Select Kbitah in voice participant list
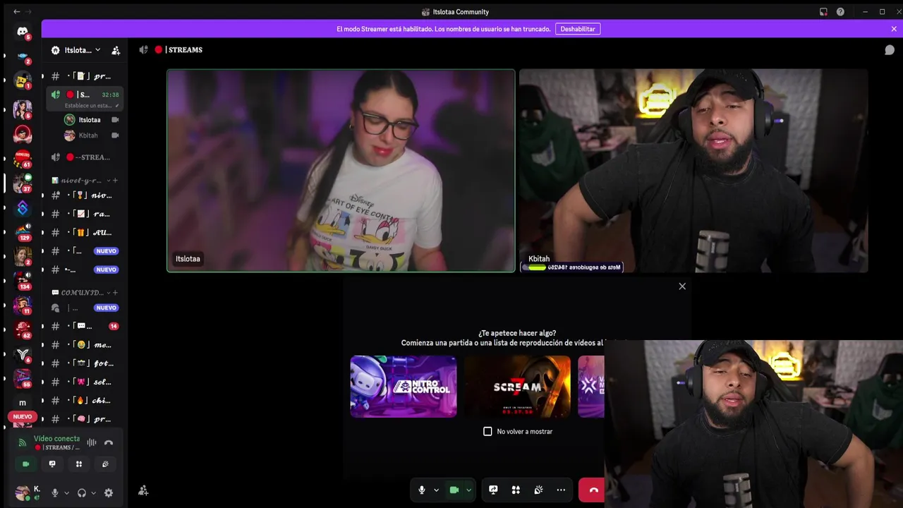The width and height of the screenshot is (903, 508). [x=91, y=135]
